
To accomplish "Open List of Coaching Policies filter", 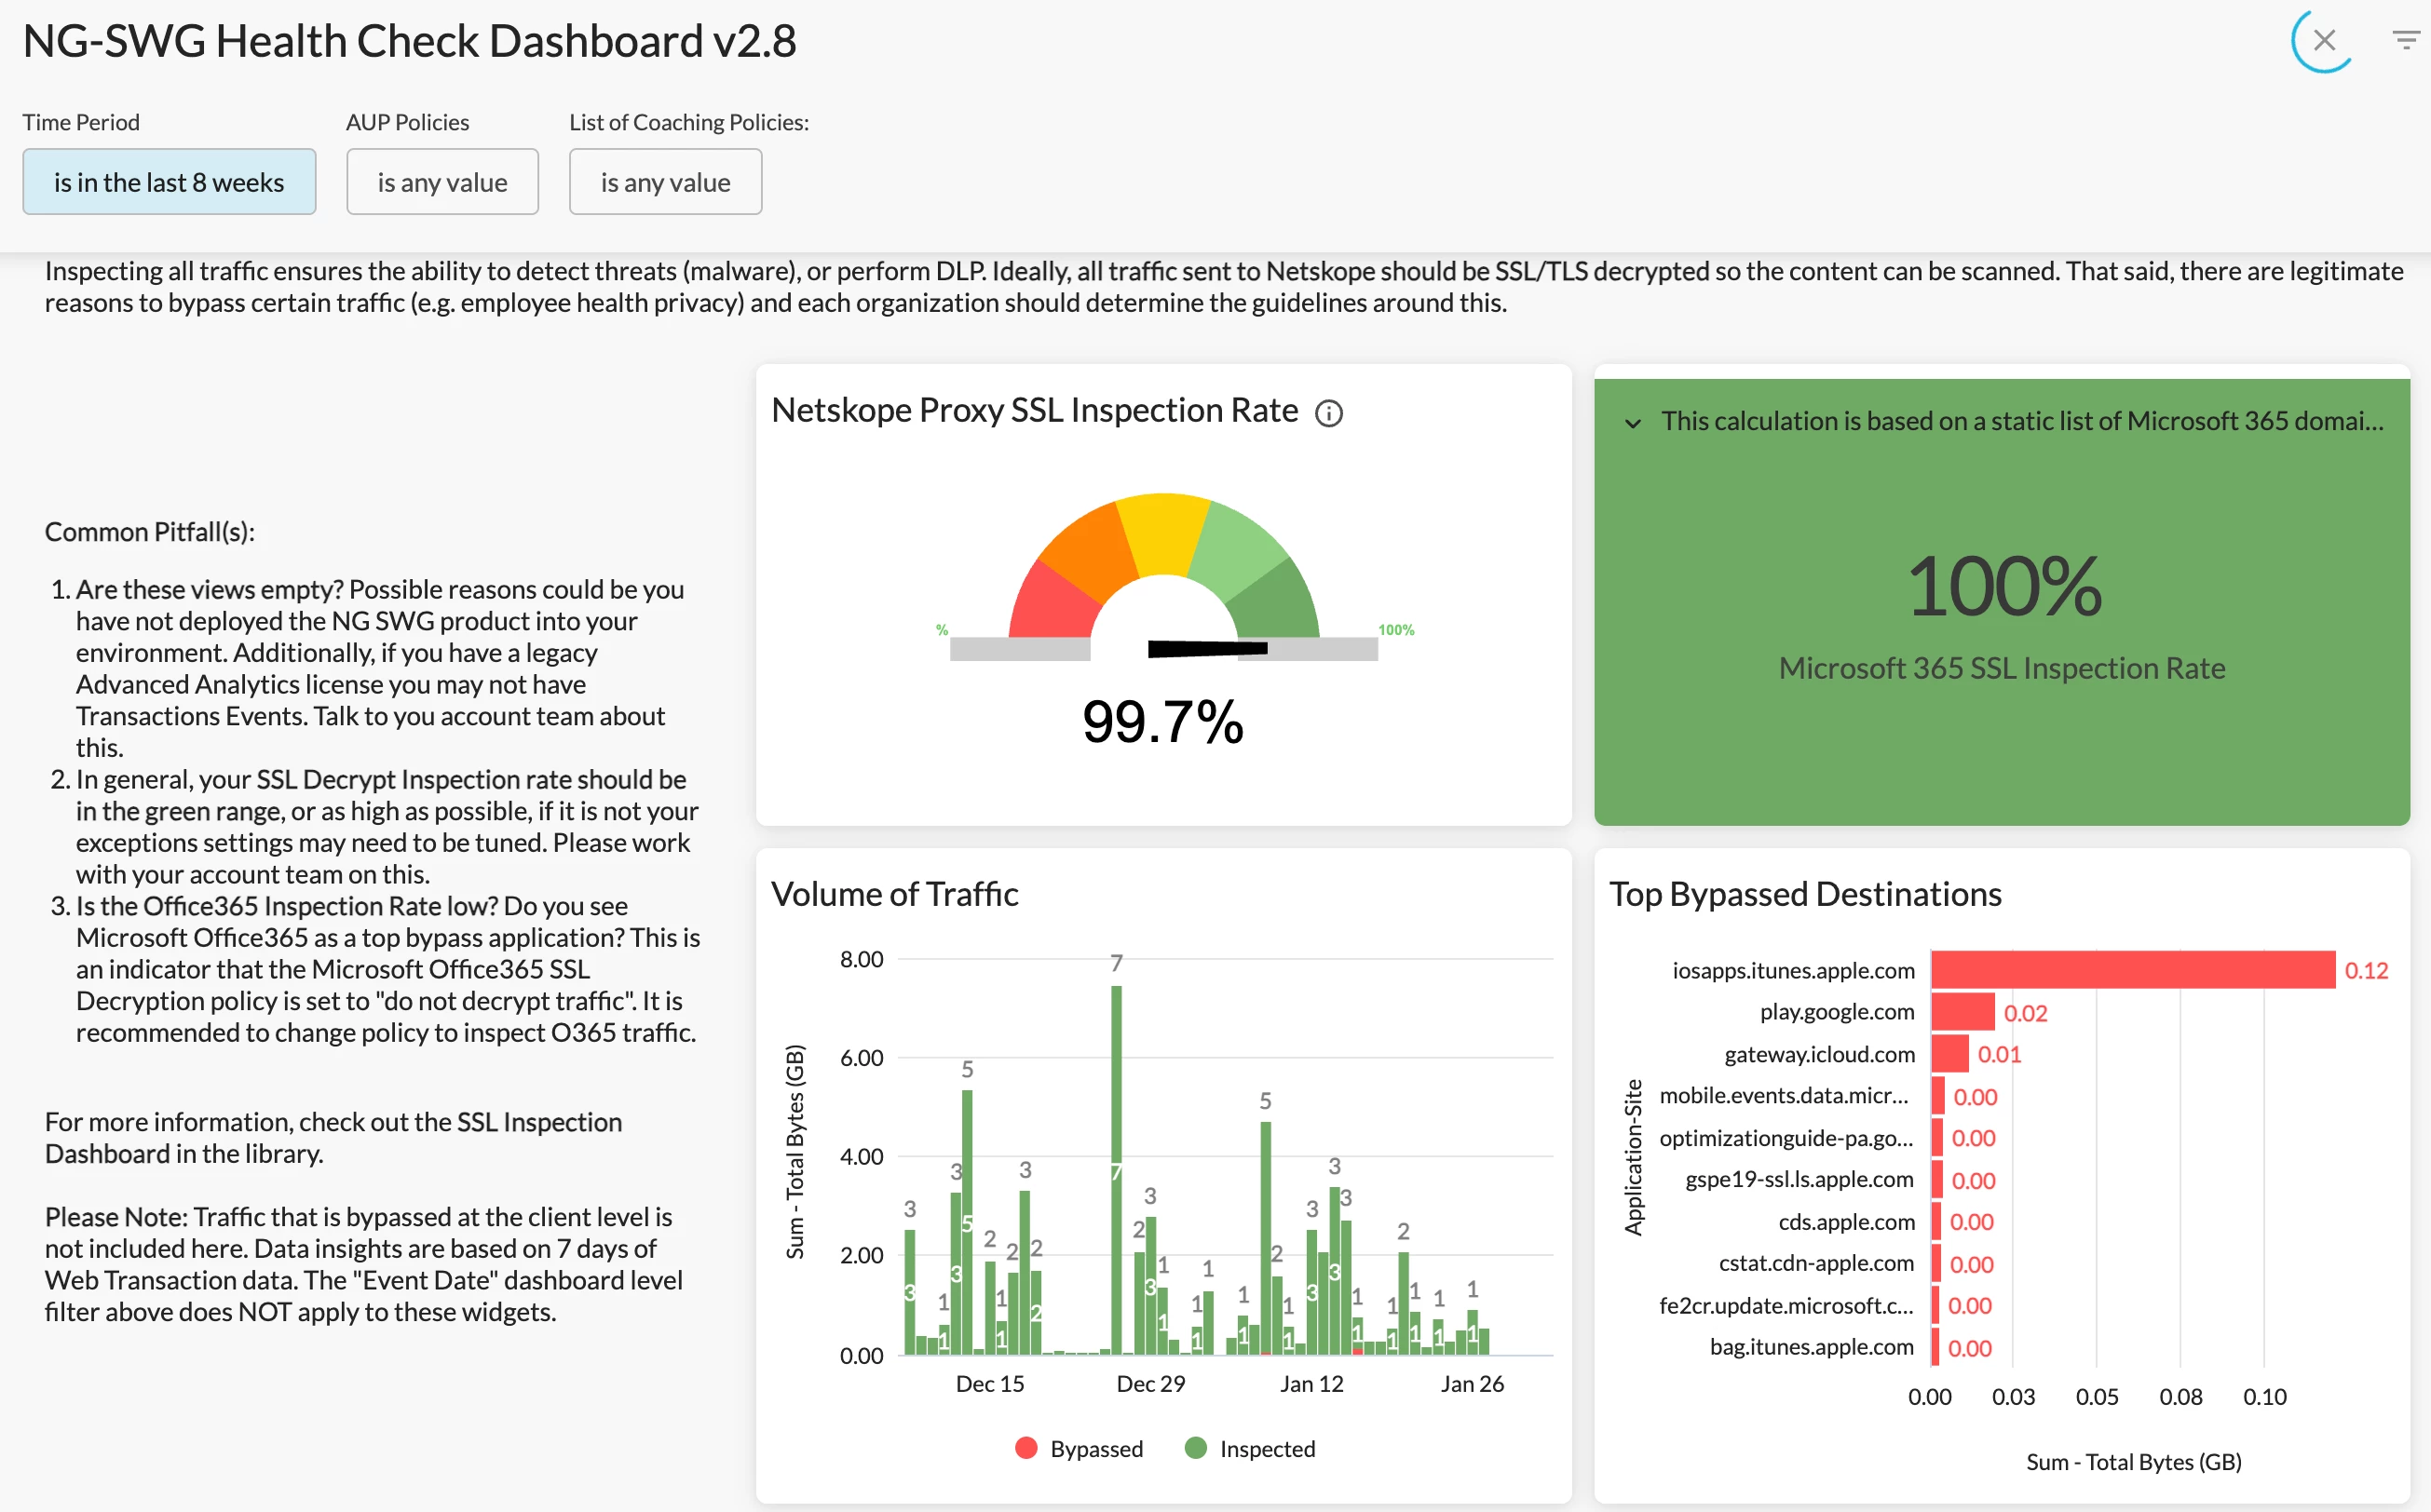I will tap(665, 182).
